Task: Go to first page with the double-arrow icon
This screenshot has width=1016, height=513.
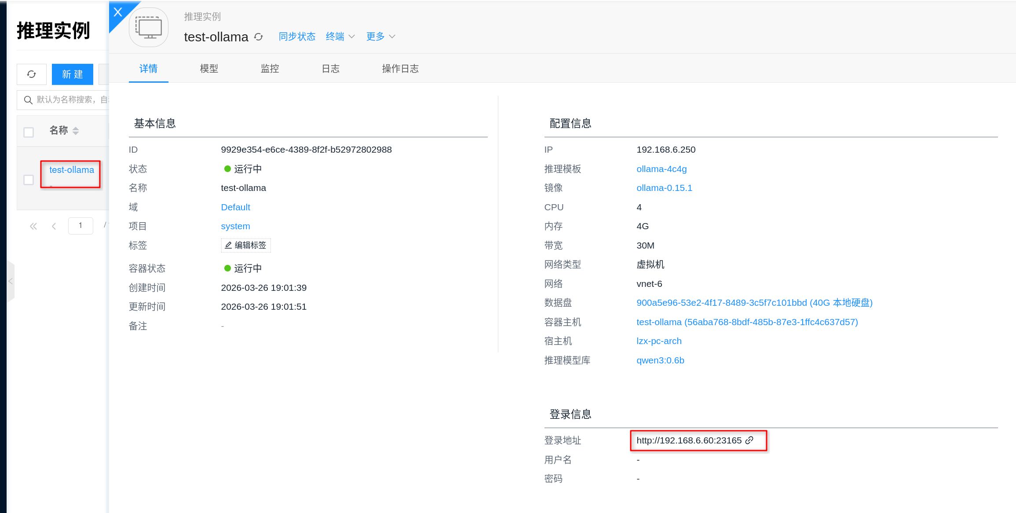Action: (33, 227)
